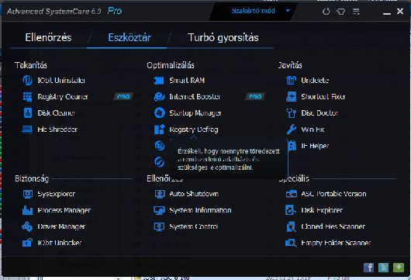Click the refresh icon in title bar

click(x=326, y=12)
